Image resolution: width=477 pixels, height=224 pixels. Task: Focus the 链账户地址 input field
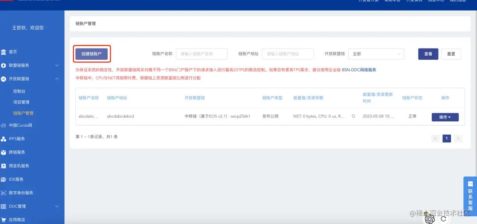(x=288, y=54)
